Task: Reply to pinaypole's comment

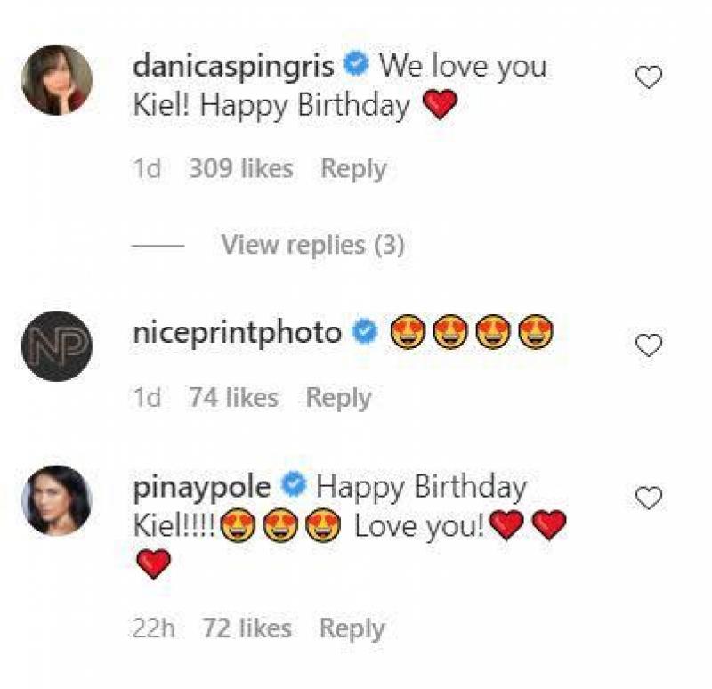Action: coord(352,628)
